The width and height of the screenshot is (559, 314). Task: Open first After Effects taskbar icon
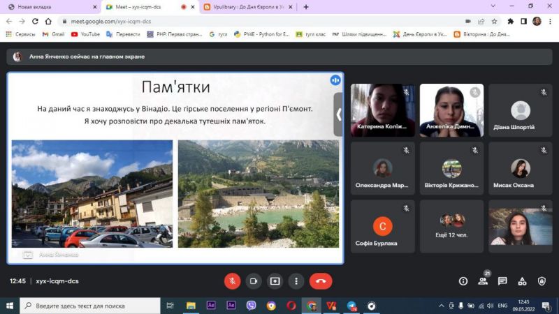(x=211, y=306)
